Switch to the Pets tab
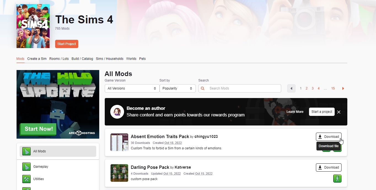This screenshot has width=376, height=190. [x=143, y=59]
